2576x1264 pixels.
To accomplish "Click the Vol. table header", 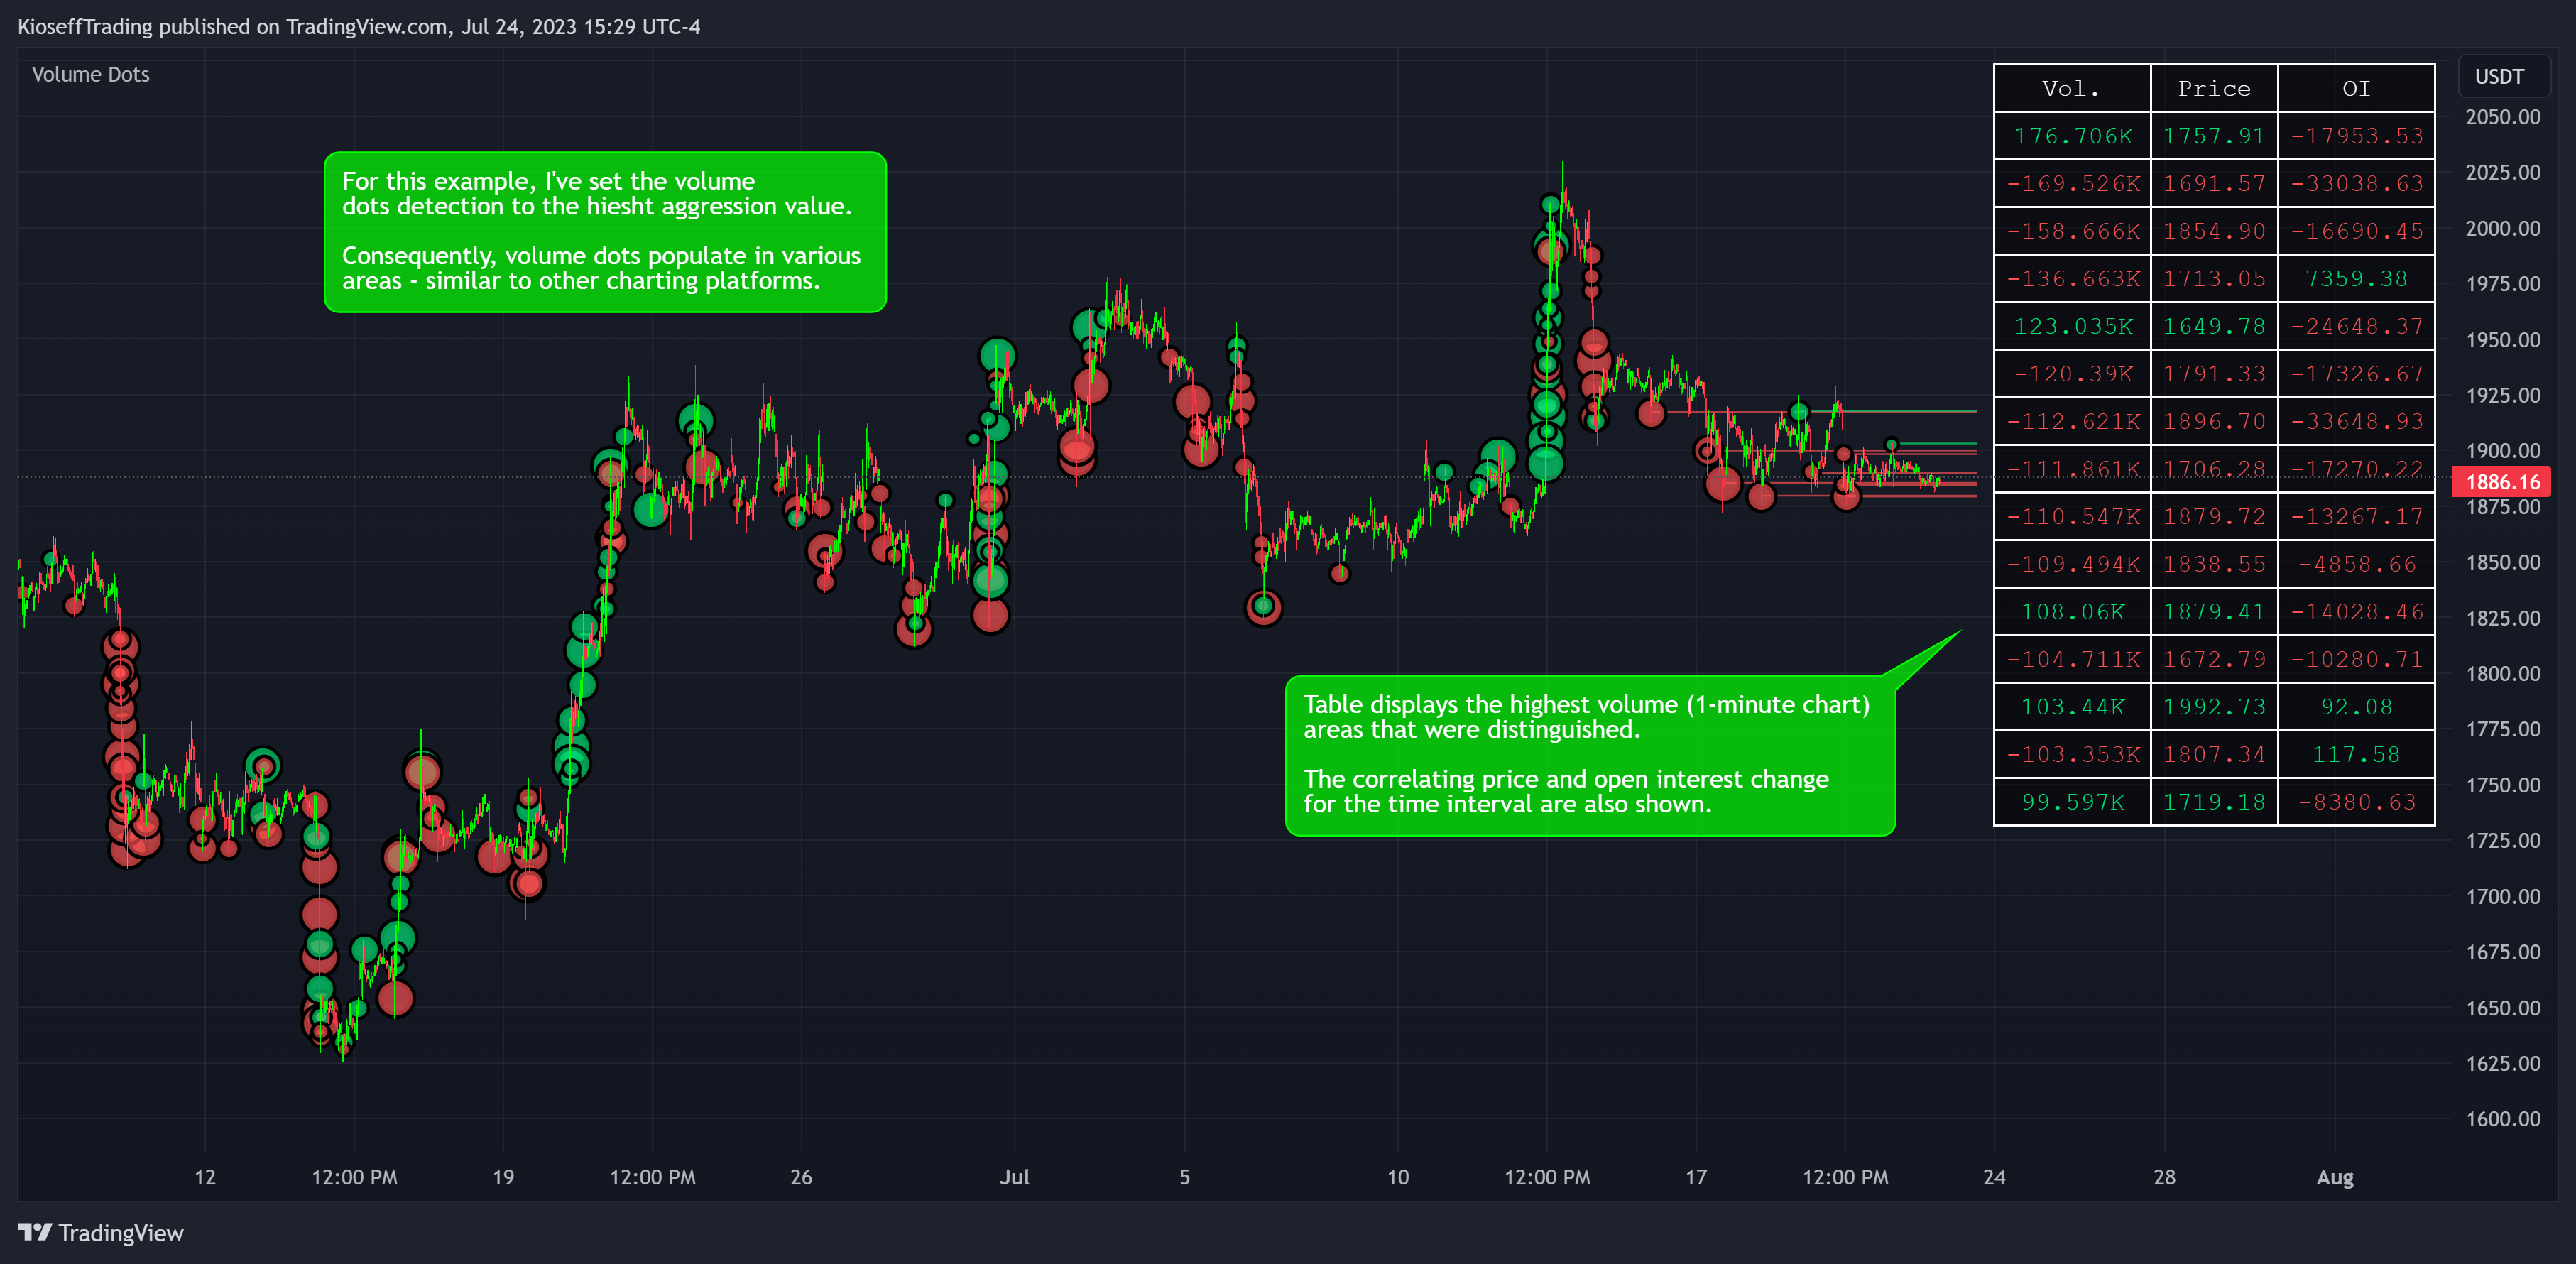I will click(x=2071, y=88).
